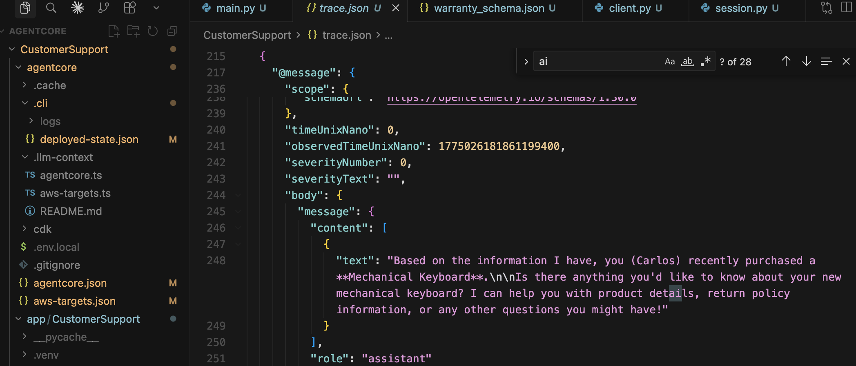Click the find search input field
The image size is (856, 366).
coord(596,62)
